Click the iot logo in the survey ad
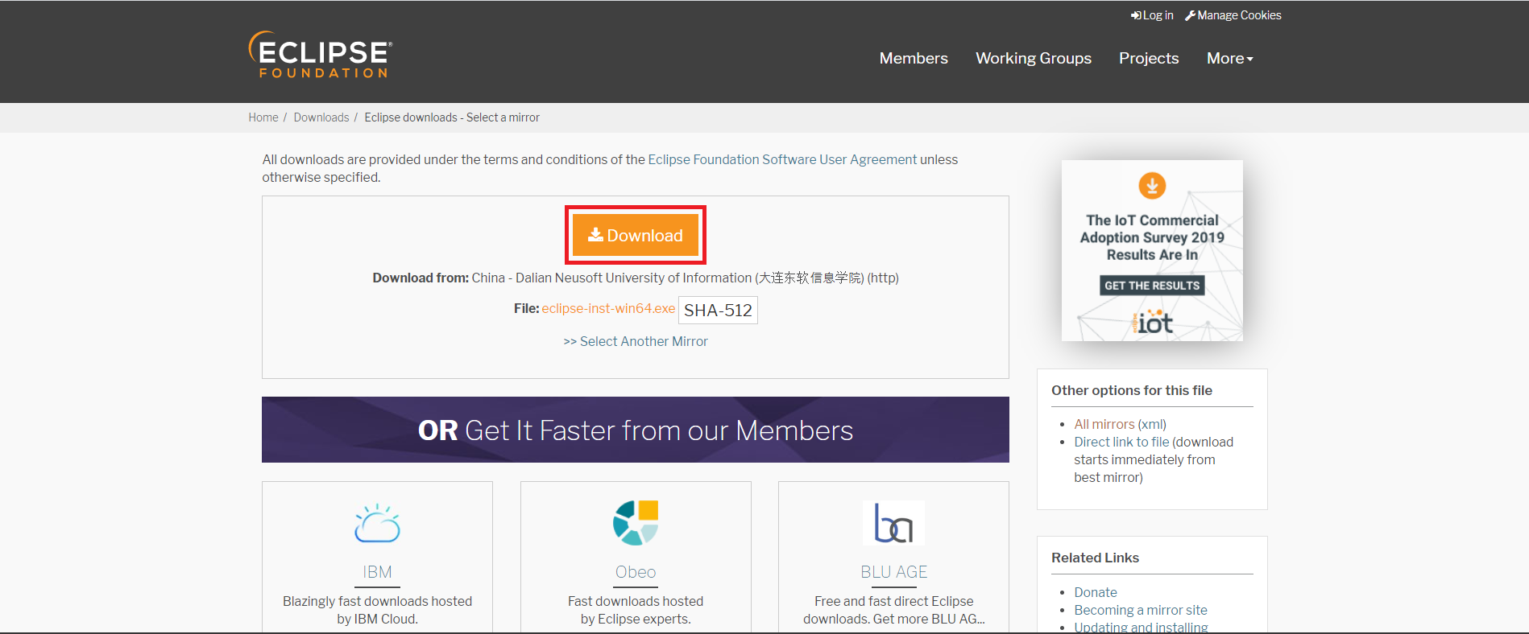Viewport: 1529px width, 634px height. 1152,322
